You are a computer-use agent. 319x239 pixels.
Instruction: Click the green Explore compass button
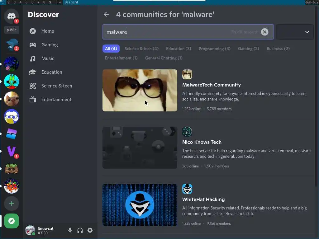(12, 221)
